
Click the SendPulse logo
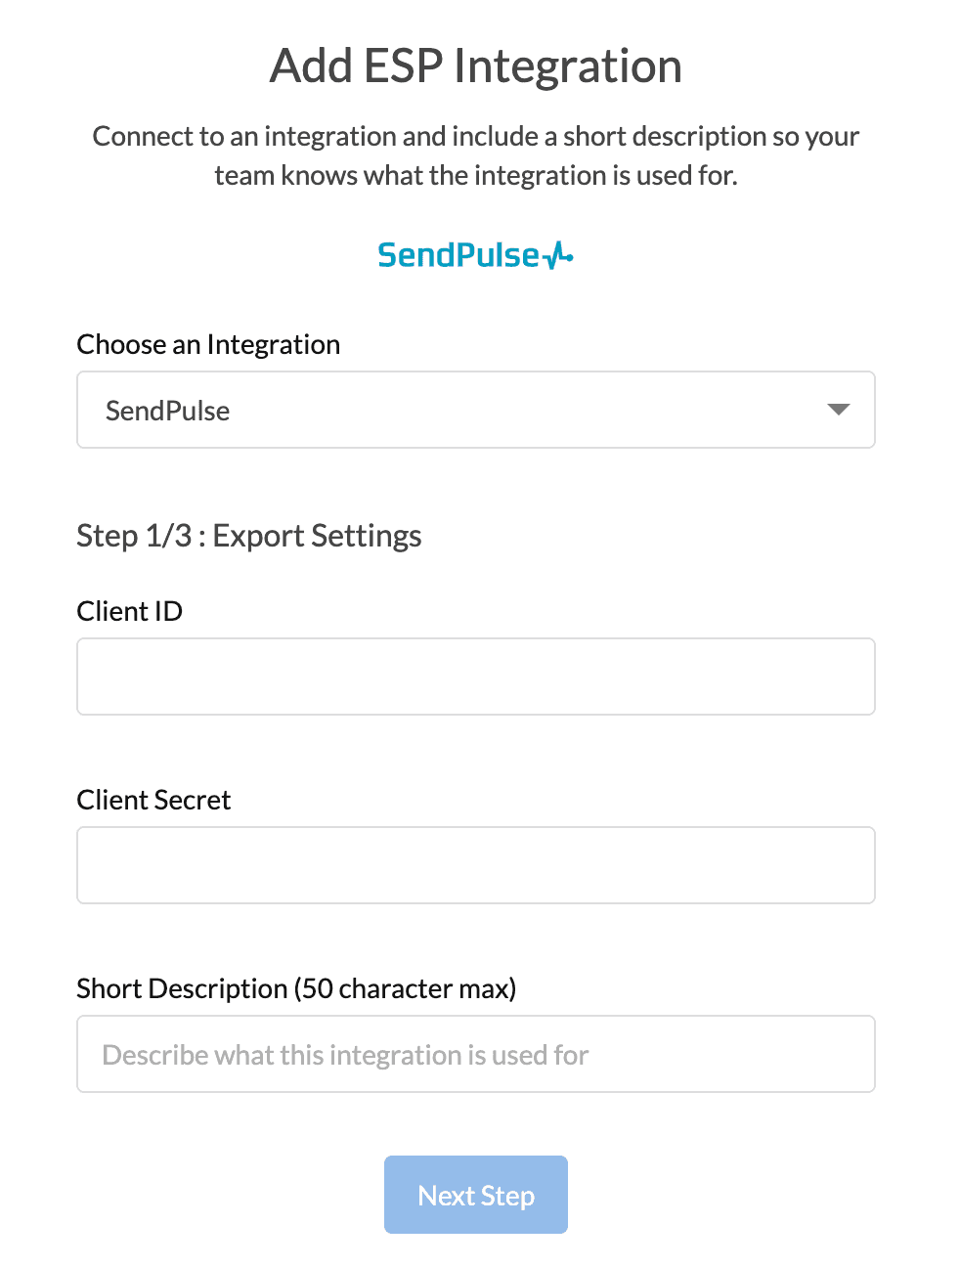[x=476, y=255]
